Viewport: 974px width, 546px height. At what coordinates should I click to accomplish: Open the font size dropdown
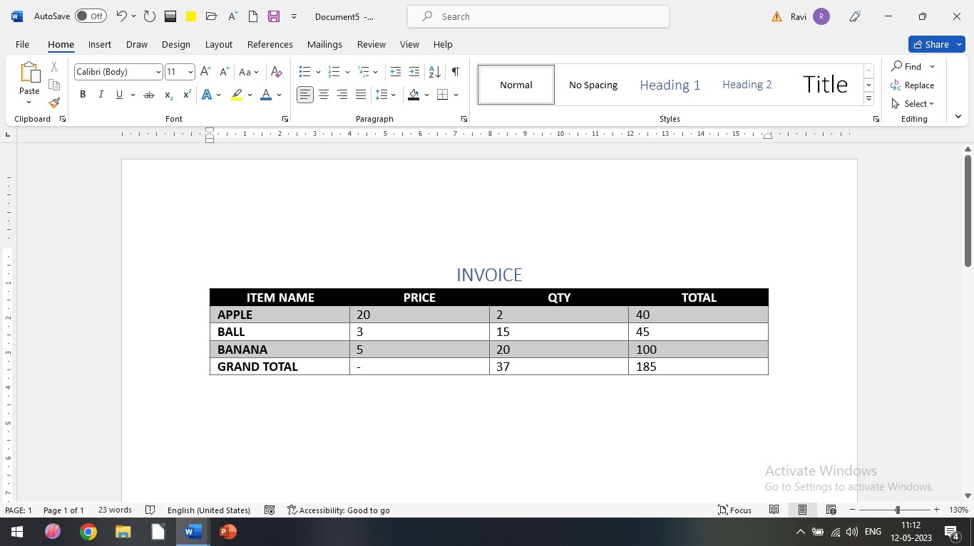(190, 72)
